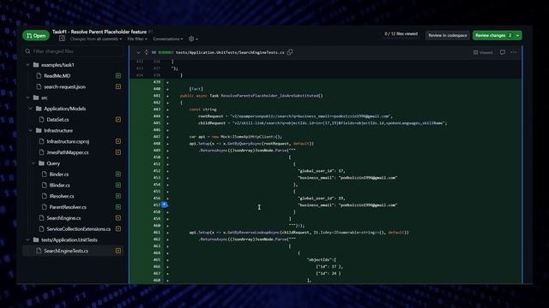Collapse the Application/Models folder
The image size is (549, 308).
click(x=31, y=109)
